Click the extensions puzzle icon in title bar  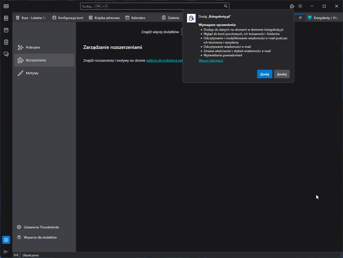point(292,6)
